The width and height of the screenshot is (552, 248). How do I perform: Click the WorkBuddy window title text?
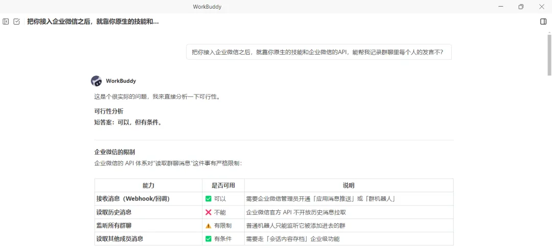click(x=207, y=7)
